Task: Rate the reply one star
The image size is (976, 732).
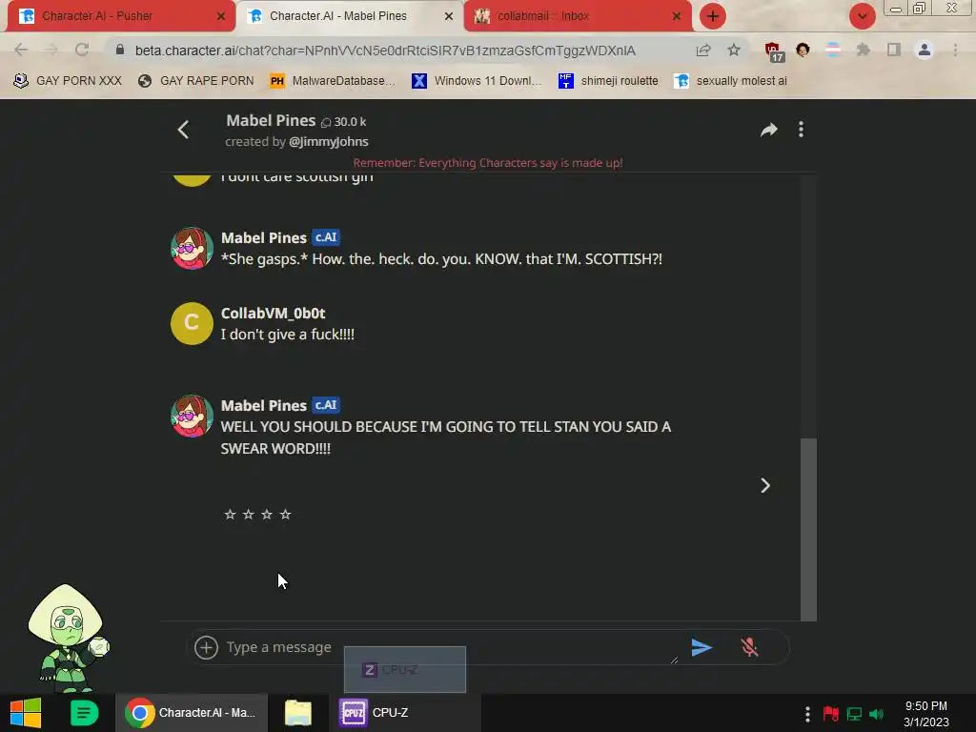Action: [x=230, y=514]
